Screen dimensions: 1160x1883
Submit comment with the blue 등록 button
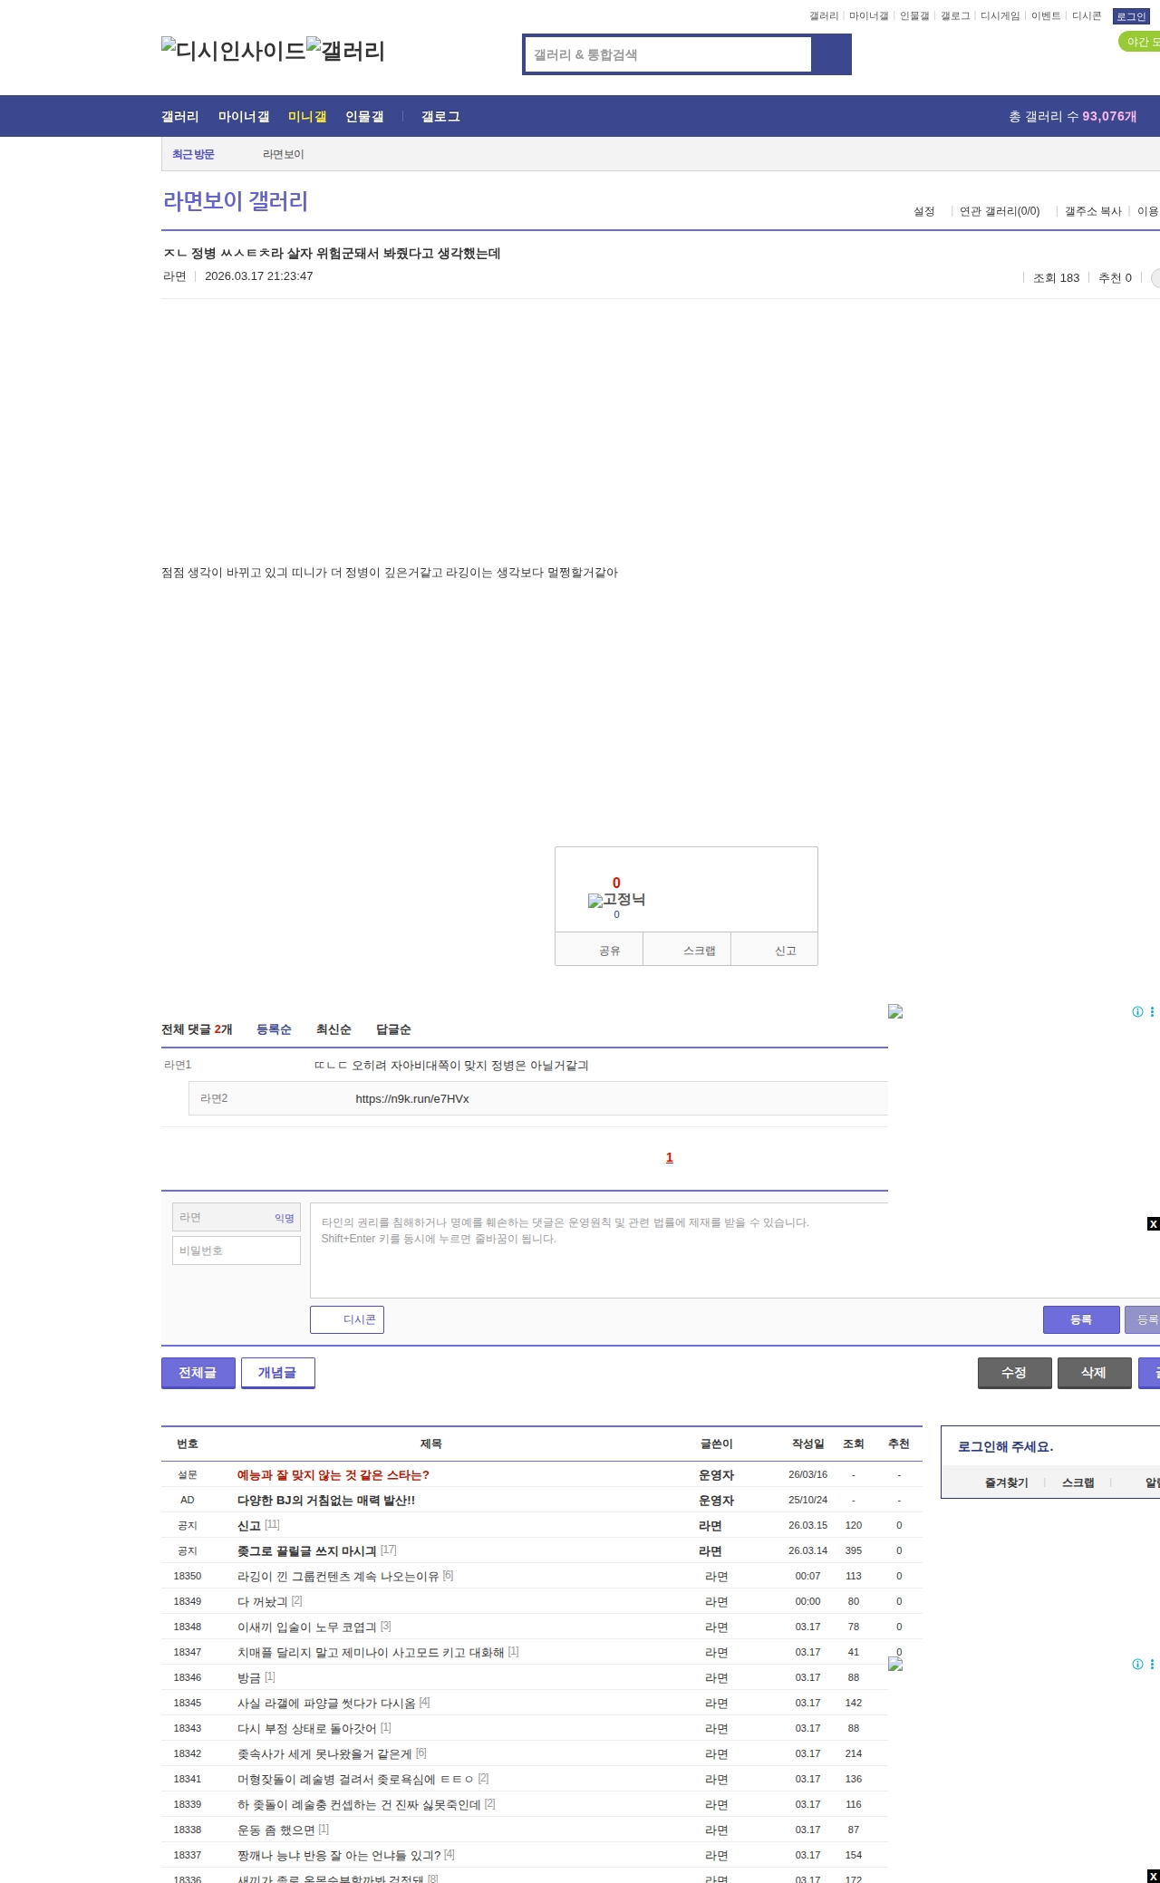1081,1319
